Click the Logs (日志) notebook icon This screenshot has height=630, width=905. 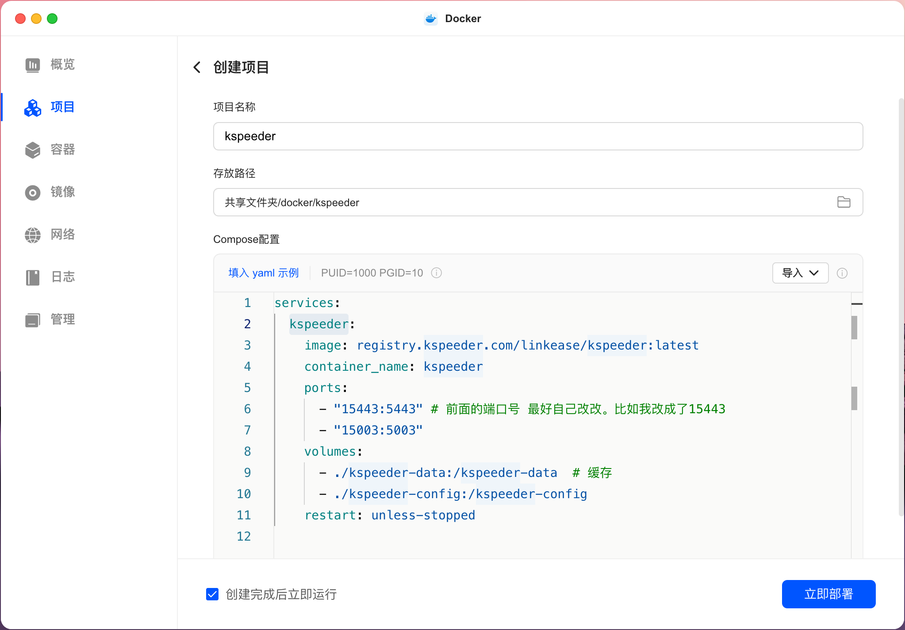click(x=32, y=277)
